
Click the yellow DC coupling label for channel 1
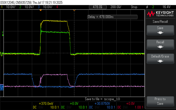(x=35, y=107)
